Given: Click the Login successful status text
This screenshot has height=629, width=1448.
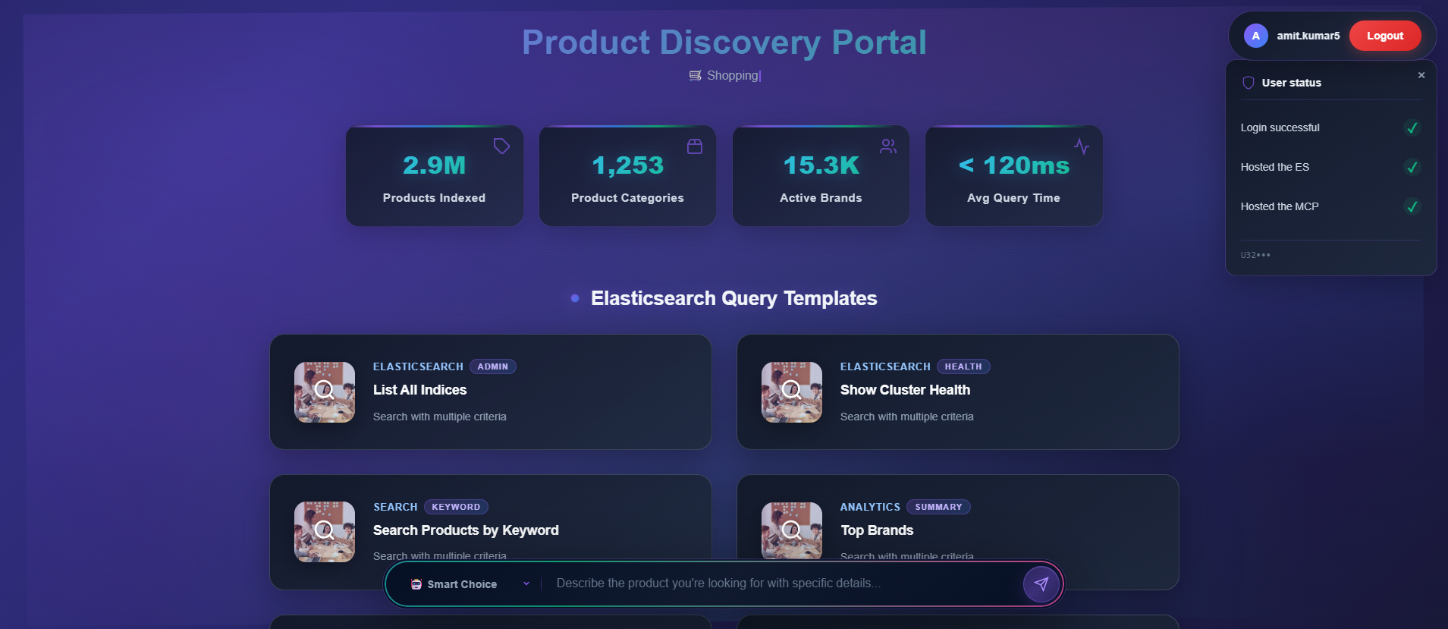Looking at the screenshot, I should [x=1280, y=127].
